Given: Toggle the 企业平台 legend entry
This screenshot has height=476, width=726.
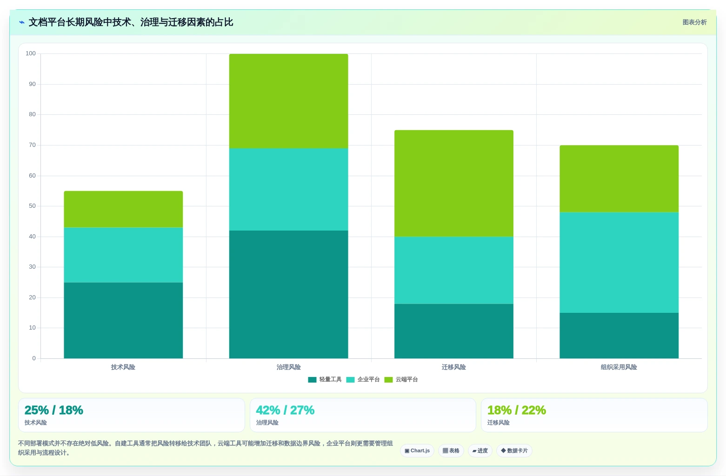Looking at the screenshot, I should coord(363,380).
